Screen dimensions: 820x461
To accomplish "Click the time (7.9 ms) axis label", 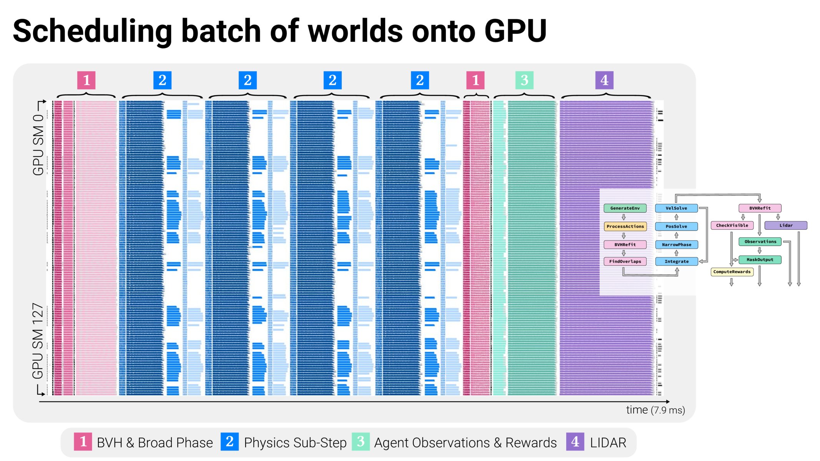I will 655,410.
